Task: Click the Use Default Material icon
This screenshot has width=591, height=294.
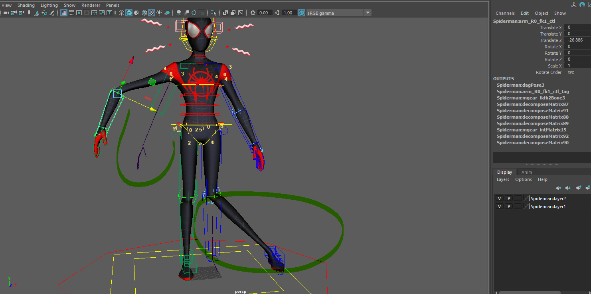Action: (136, 13)
